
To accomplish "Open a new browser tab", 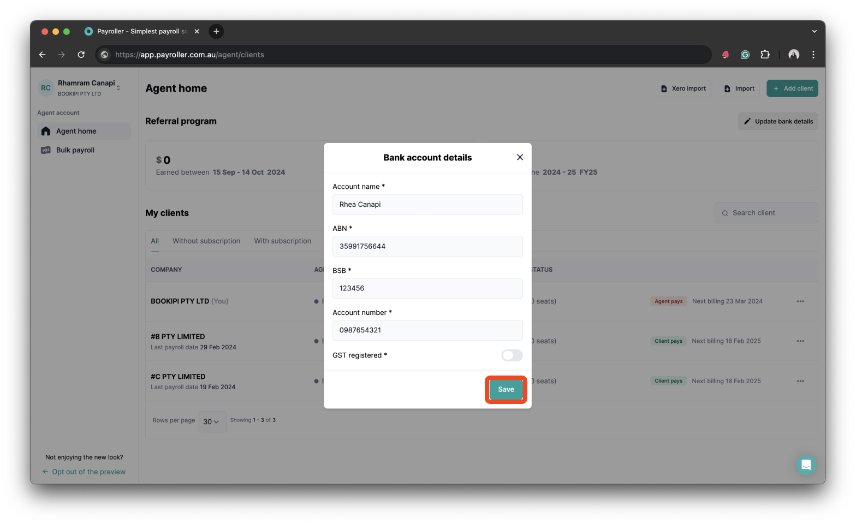I will click(216, 31).
